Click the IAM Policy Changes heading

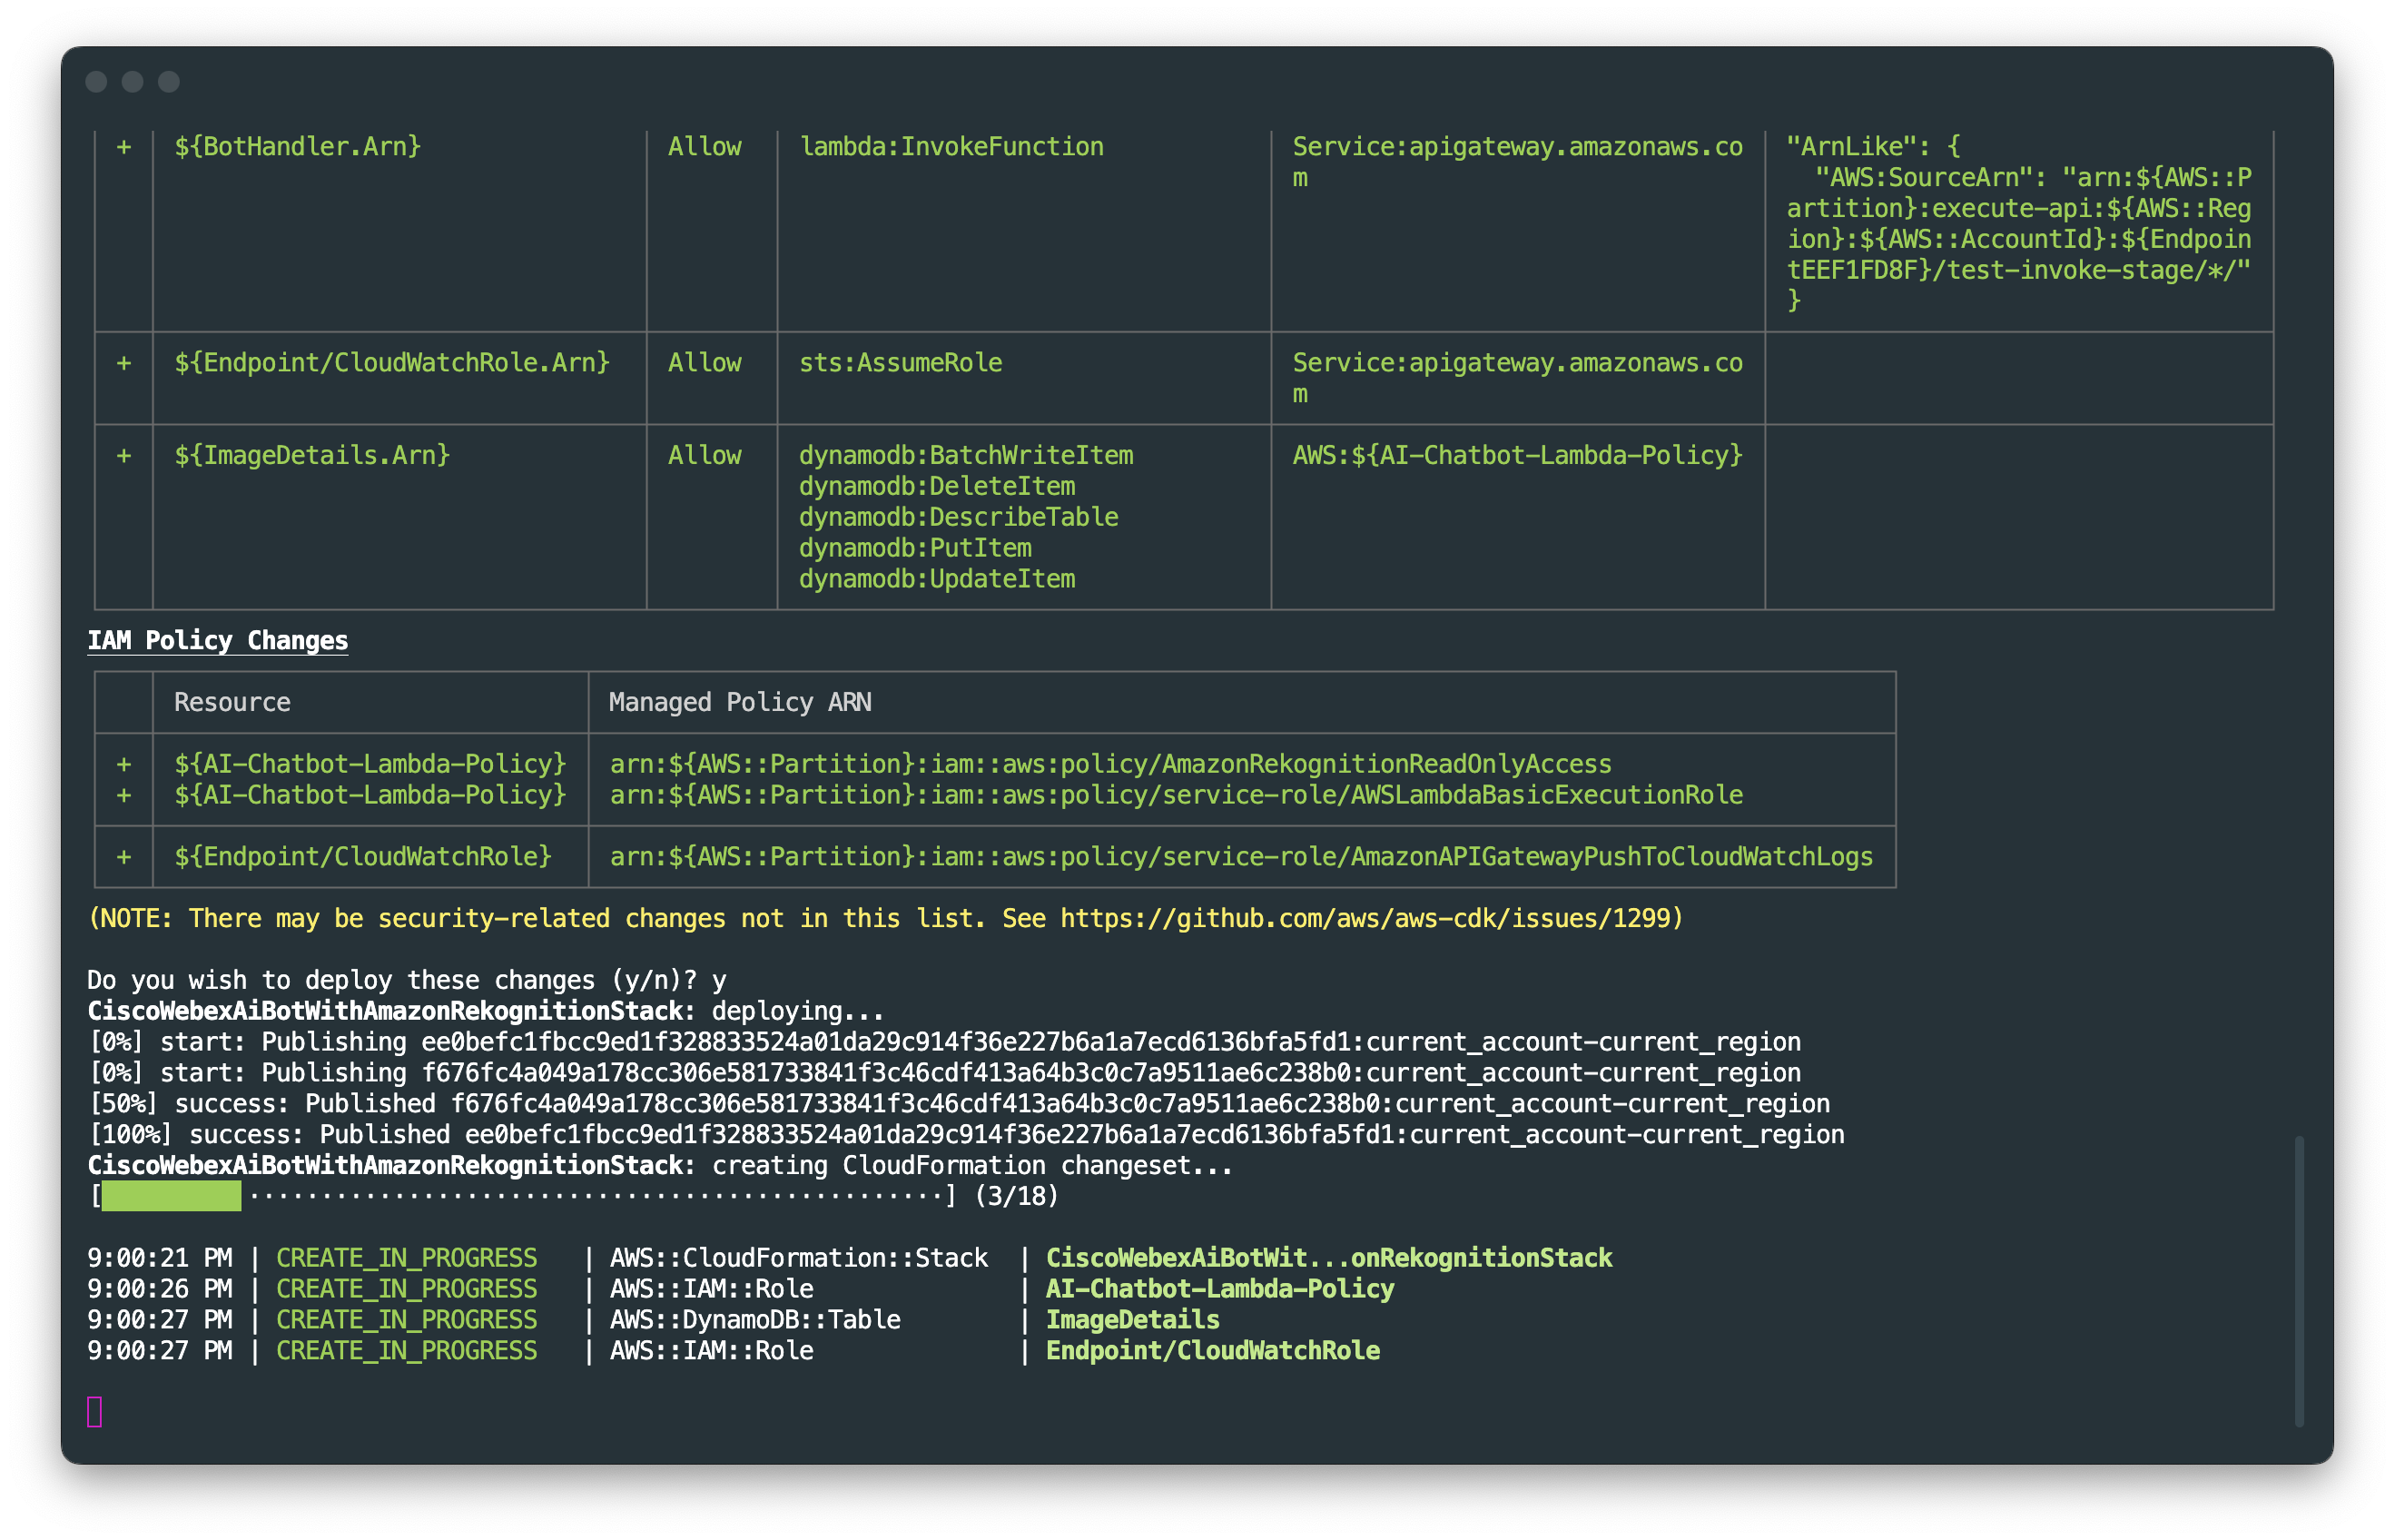(x=218, y=640)
